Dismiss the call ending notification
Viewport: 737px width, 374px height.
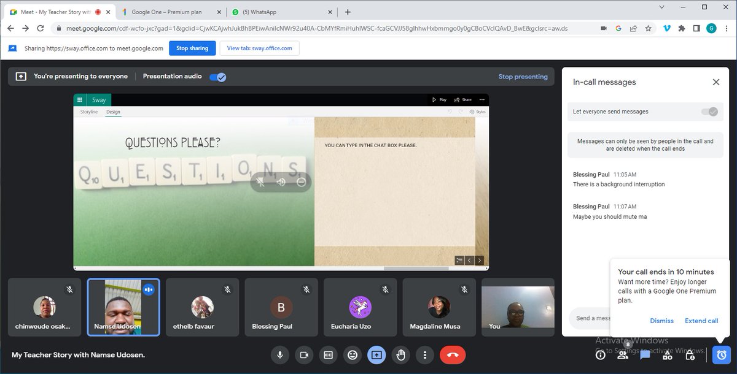tap(661, 321)
